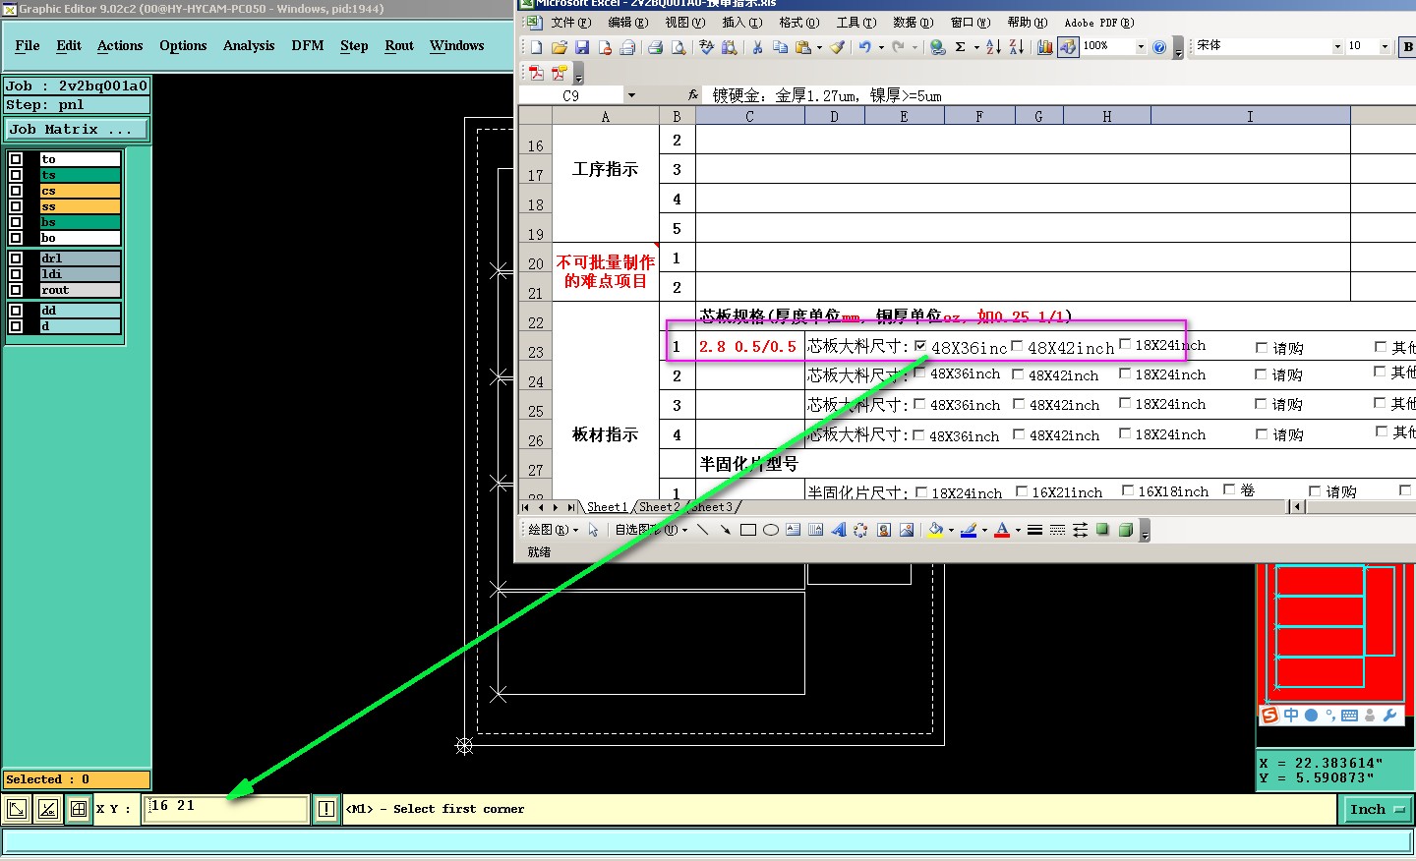Open Excel 格式(O) Format menu

(x=798, y=22)
